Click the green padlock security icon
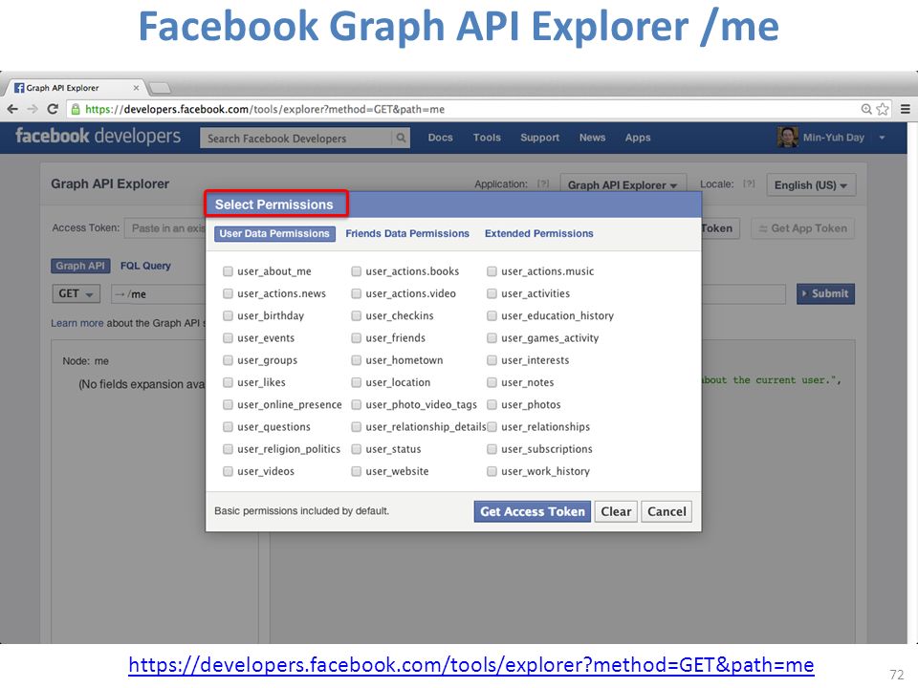This screenshot has height=688, width=918. [x=76, y=109]
